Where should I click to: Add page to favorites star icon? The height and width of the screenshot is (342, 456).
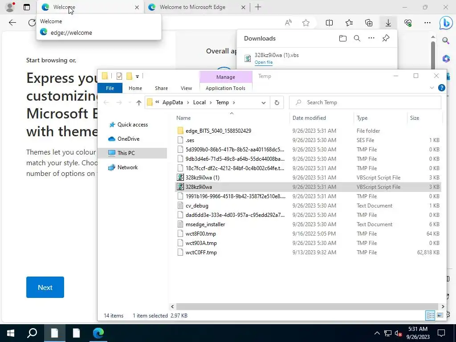coord(305,23)
